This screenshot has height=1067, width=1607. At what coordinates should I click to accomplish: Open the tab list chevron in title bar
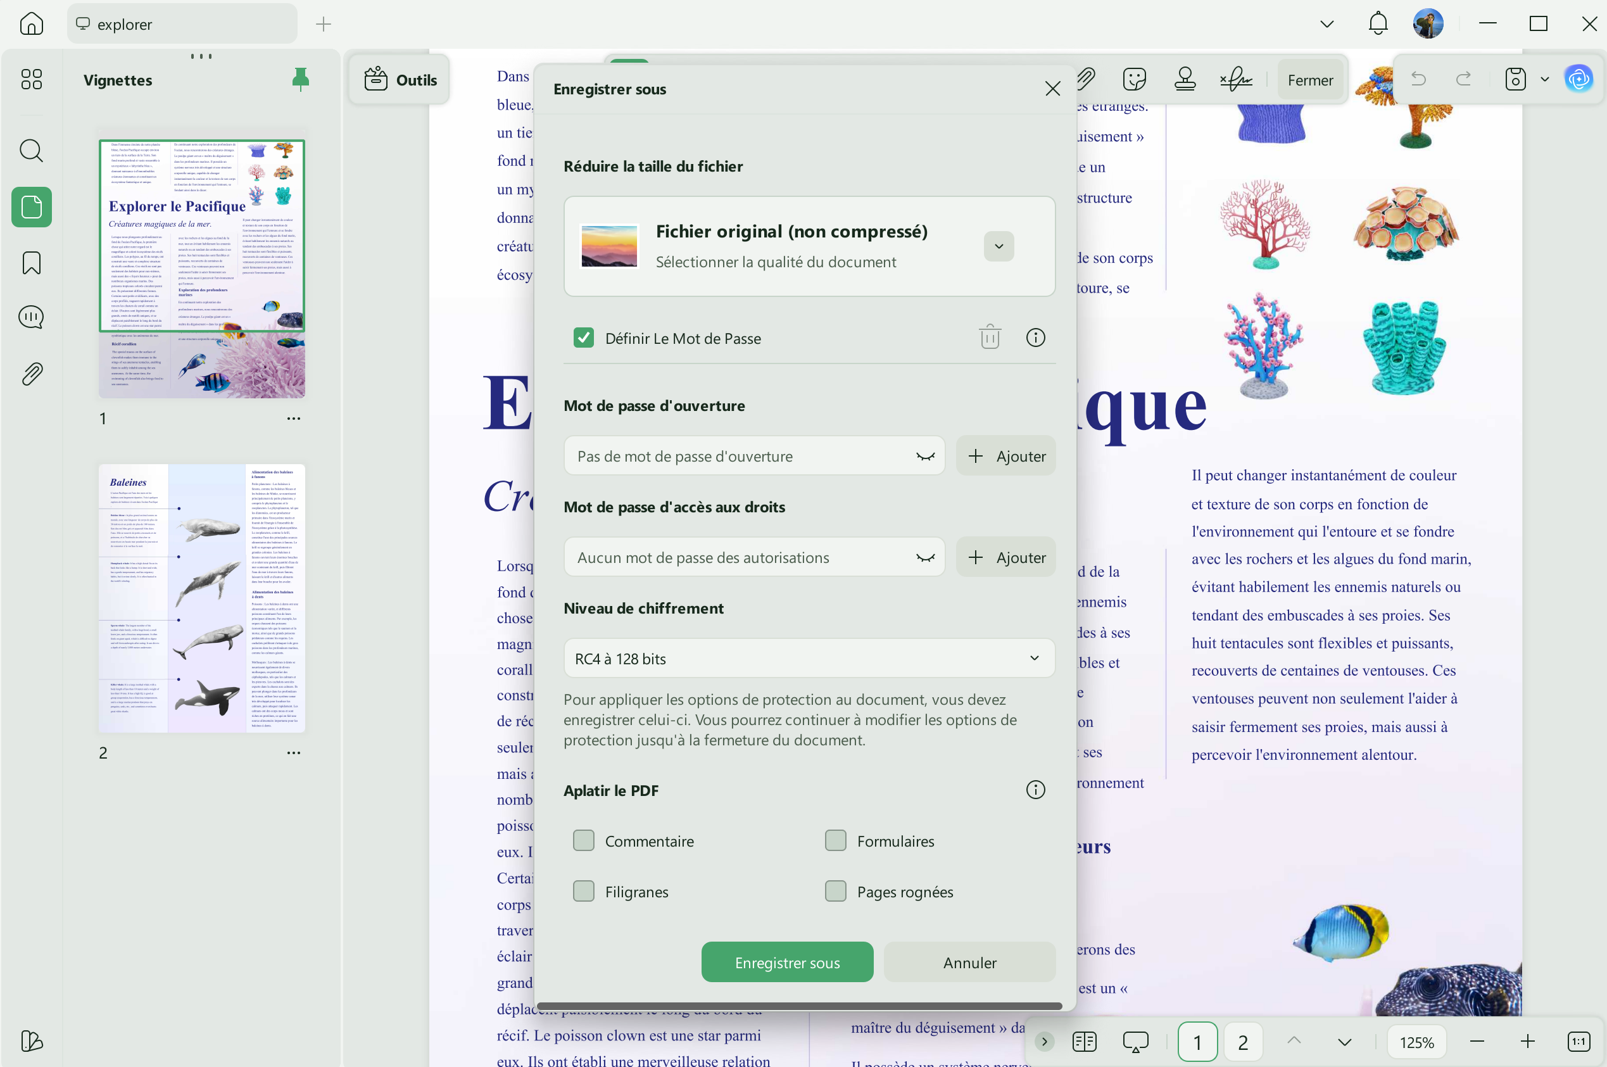point(1327,24)
